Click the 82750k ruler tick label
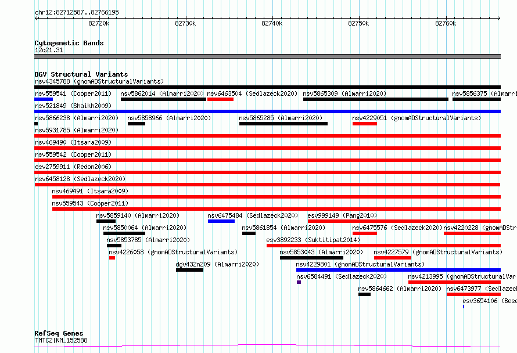The height and width of the screenshot is (353, 517). click(358, 23)
